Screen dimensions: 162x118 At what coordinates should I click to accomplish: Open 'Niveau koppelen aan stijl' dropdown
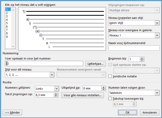point(157,23)
